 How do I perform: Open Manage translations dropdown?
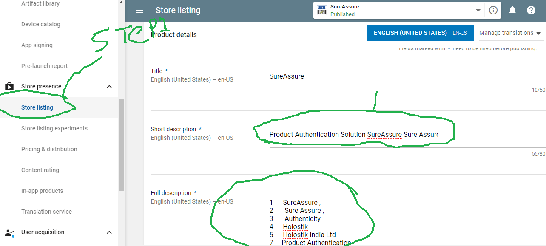click(x=510, y=33)
